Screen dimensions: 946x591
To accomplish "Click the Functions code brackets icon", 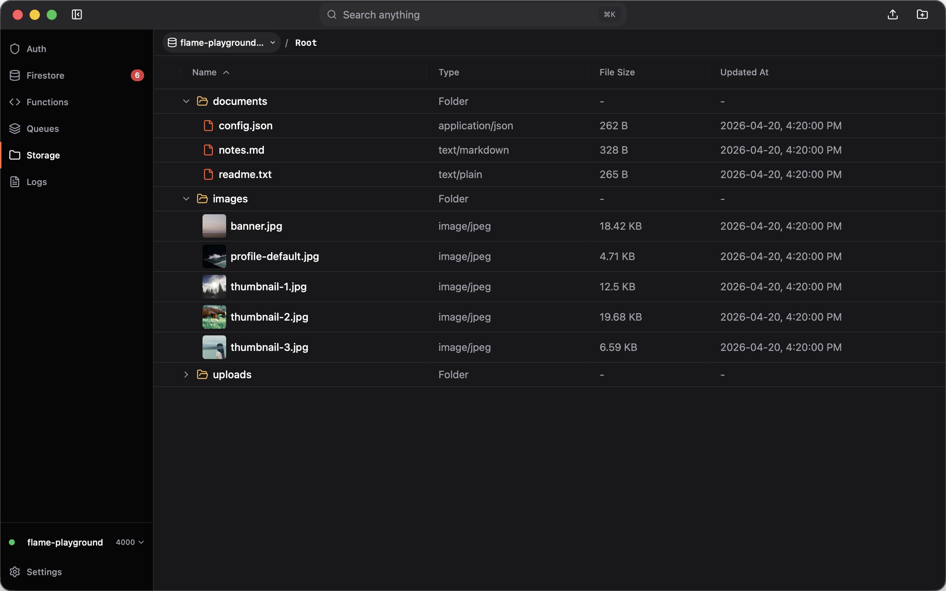I will pos(15,102).
